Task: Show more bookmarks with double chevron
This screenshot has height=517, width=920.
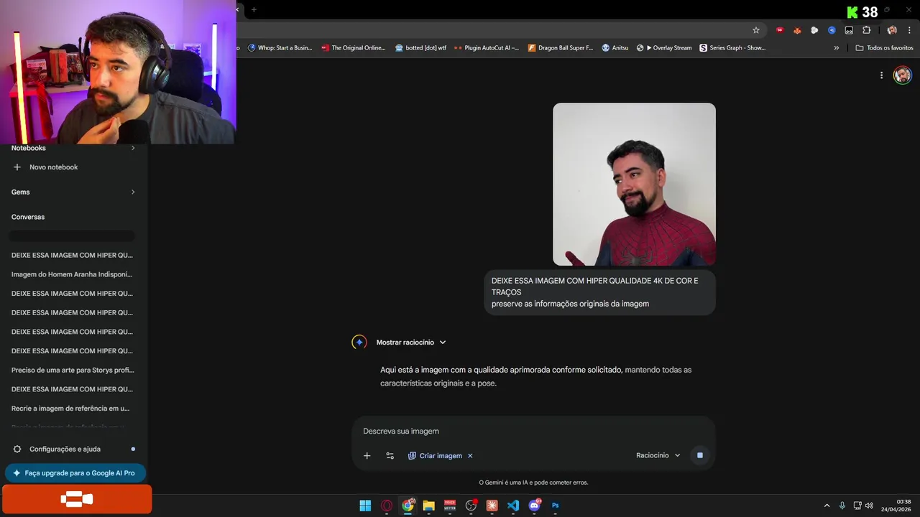Action: (x=836, y=48)
